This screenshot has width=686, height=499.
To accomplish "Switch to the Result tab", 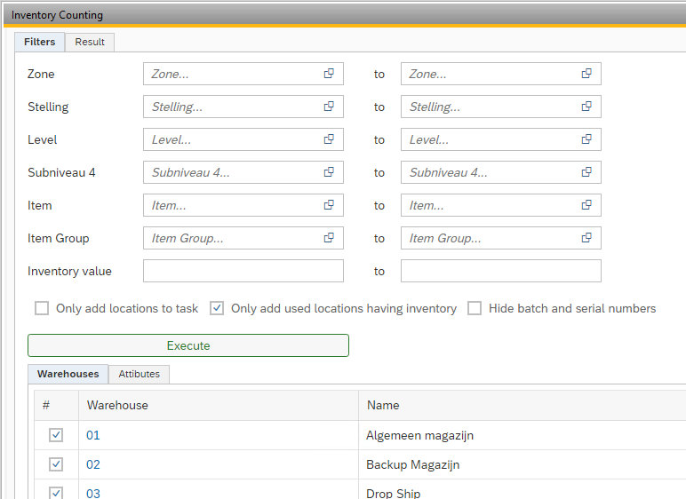I will [x=90, y=42].
